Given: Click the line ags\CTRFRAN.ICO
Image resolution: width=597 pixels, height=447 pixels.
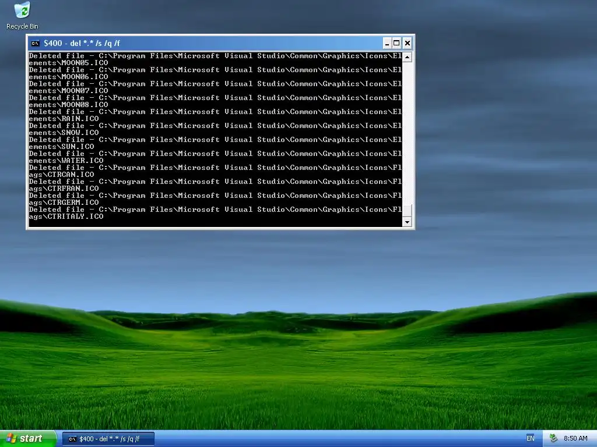Looking at the screenshot, I should tap(64, 189).
